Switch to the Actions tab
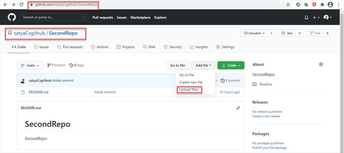The image size is (344, 153). pos(100,47)
